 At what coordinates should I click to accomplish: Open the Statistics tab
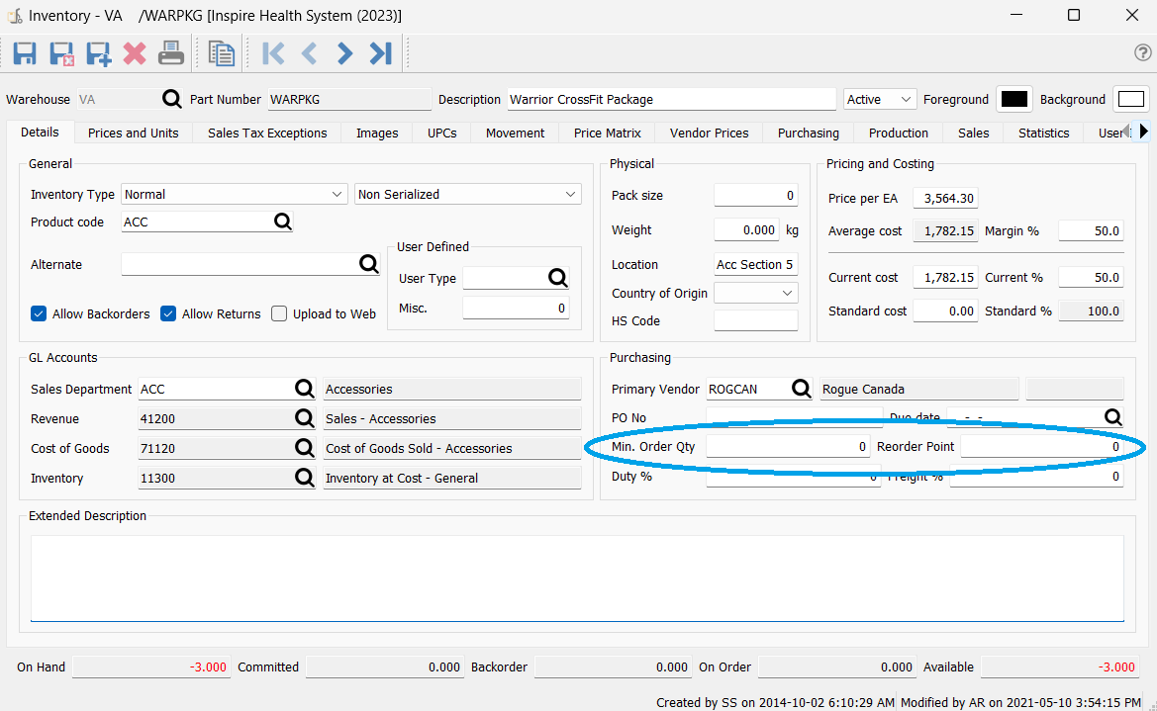pyautogui.click(x=1043, y=133)
